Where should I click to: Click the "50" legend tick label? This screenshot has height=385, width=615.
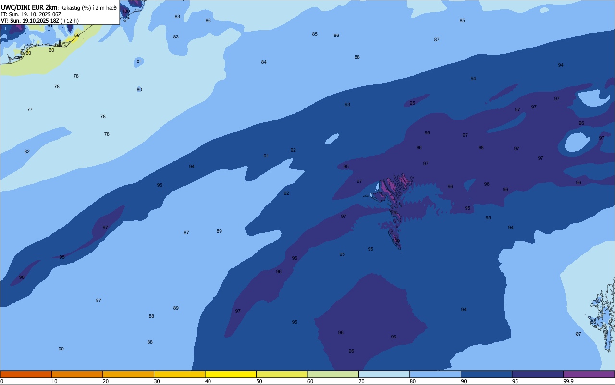click(x=259, y=381)
